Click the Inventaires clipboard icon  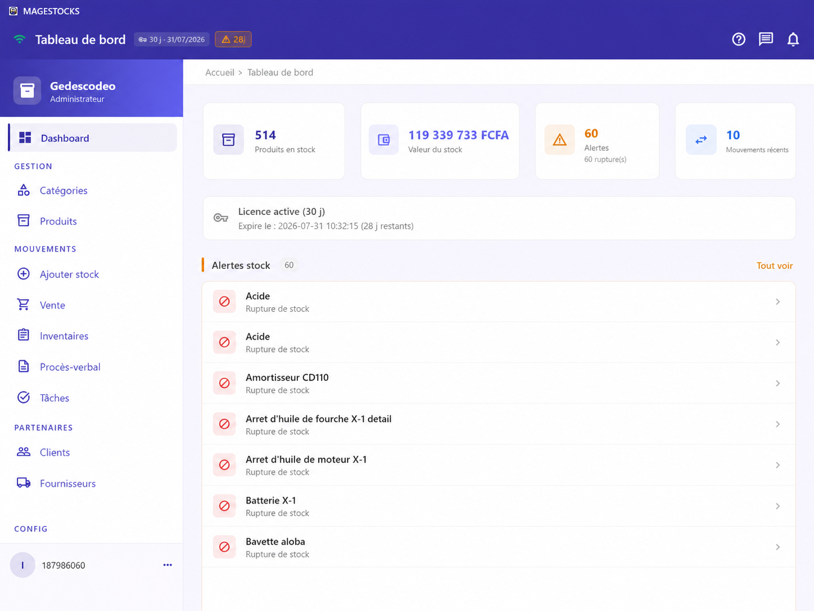pyautogui.click(x=24, y=335)
